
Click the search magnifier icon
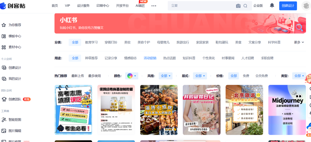tap(245, 6)
